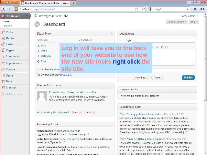Screen dimensions: 207x155
Task: Click the Collapse menu arrow icon
Action: pyautogui.click(x=3, y=94)
